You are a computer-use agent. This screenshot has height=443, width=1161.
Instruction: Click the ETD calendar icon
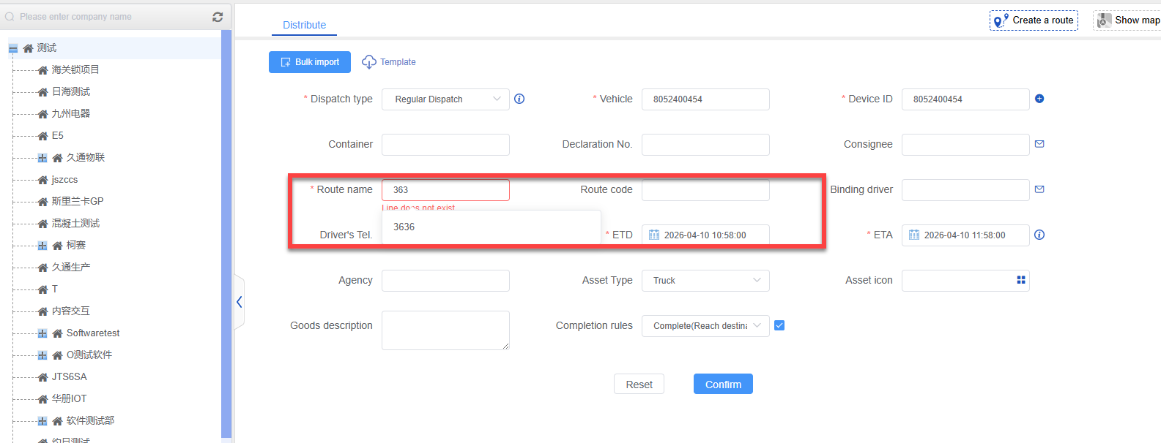pyautogui.click(x=654, y=235)
